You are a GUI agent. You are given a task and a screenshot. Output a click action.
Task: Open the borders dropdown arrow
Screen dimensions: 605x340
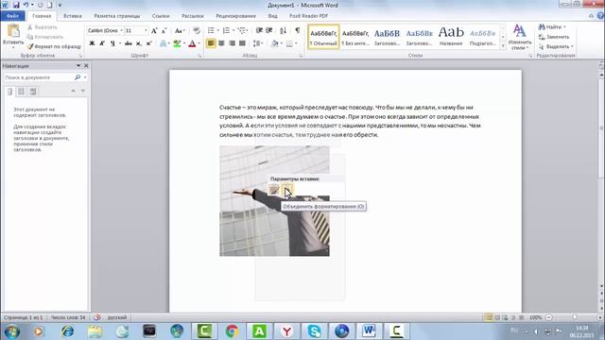tap(296, 43)
